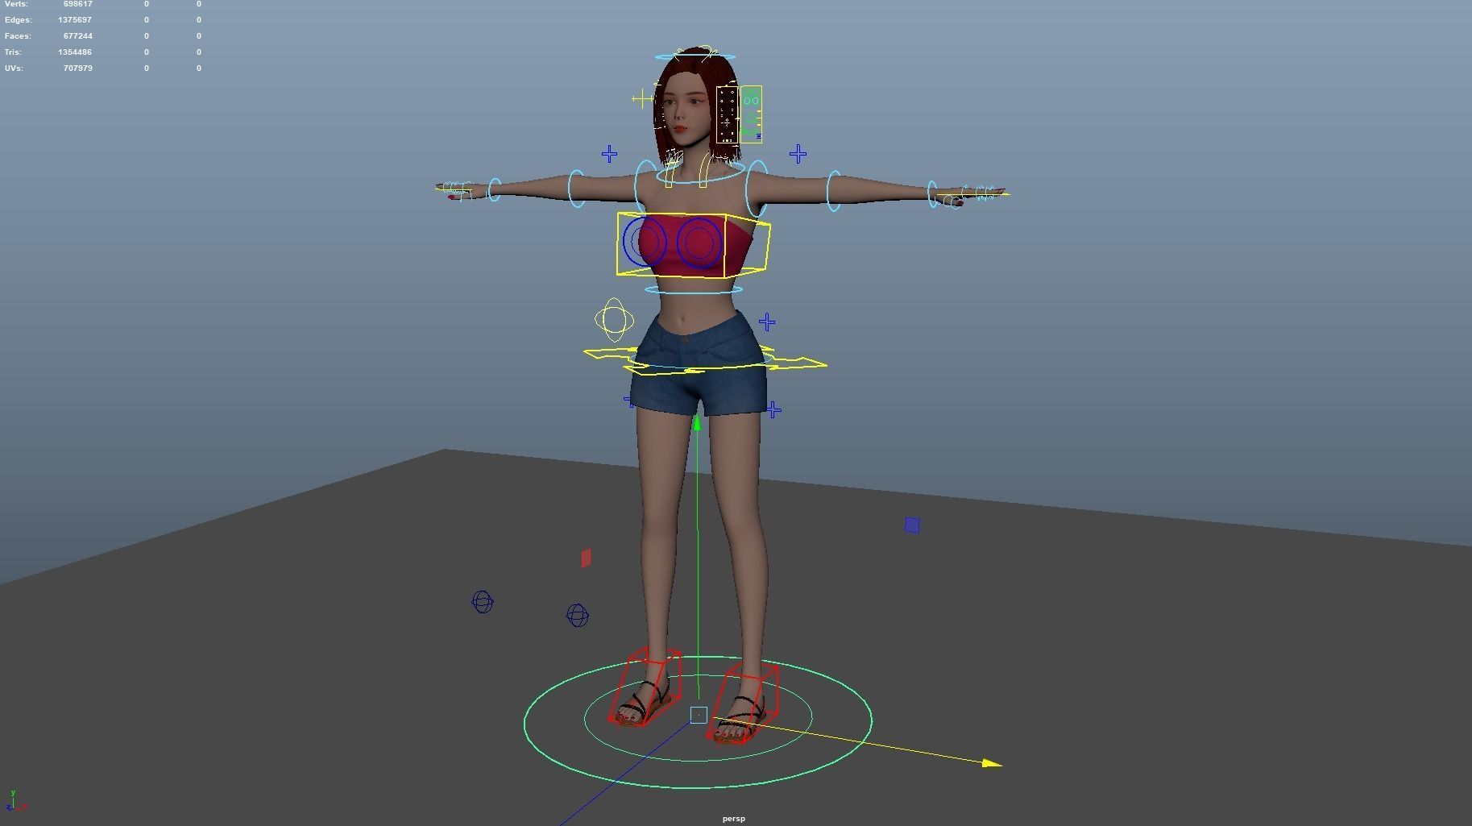This screenshot has height=826, width=1472.
Task: Pick the outermost blue sphere control on the floor
Action: (x=483, y=602)
